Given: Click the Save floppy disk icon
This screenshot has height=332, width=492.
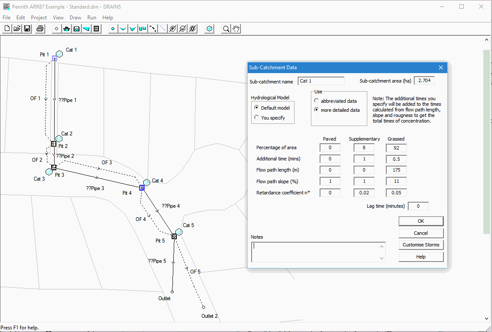Looking at the screenshot, I should pyautogui.click(x=27, y=29).
